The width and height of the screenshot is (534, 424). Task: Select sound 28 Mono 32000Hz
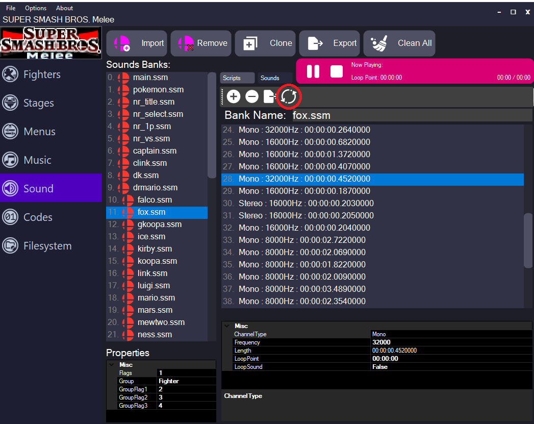click(x=372, y=179)
